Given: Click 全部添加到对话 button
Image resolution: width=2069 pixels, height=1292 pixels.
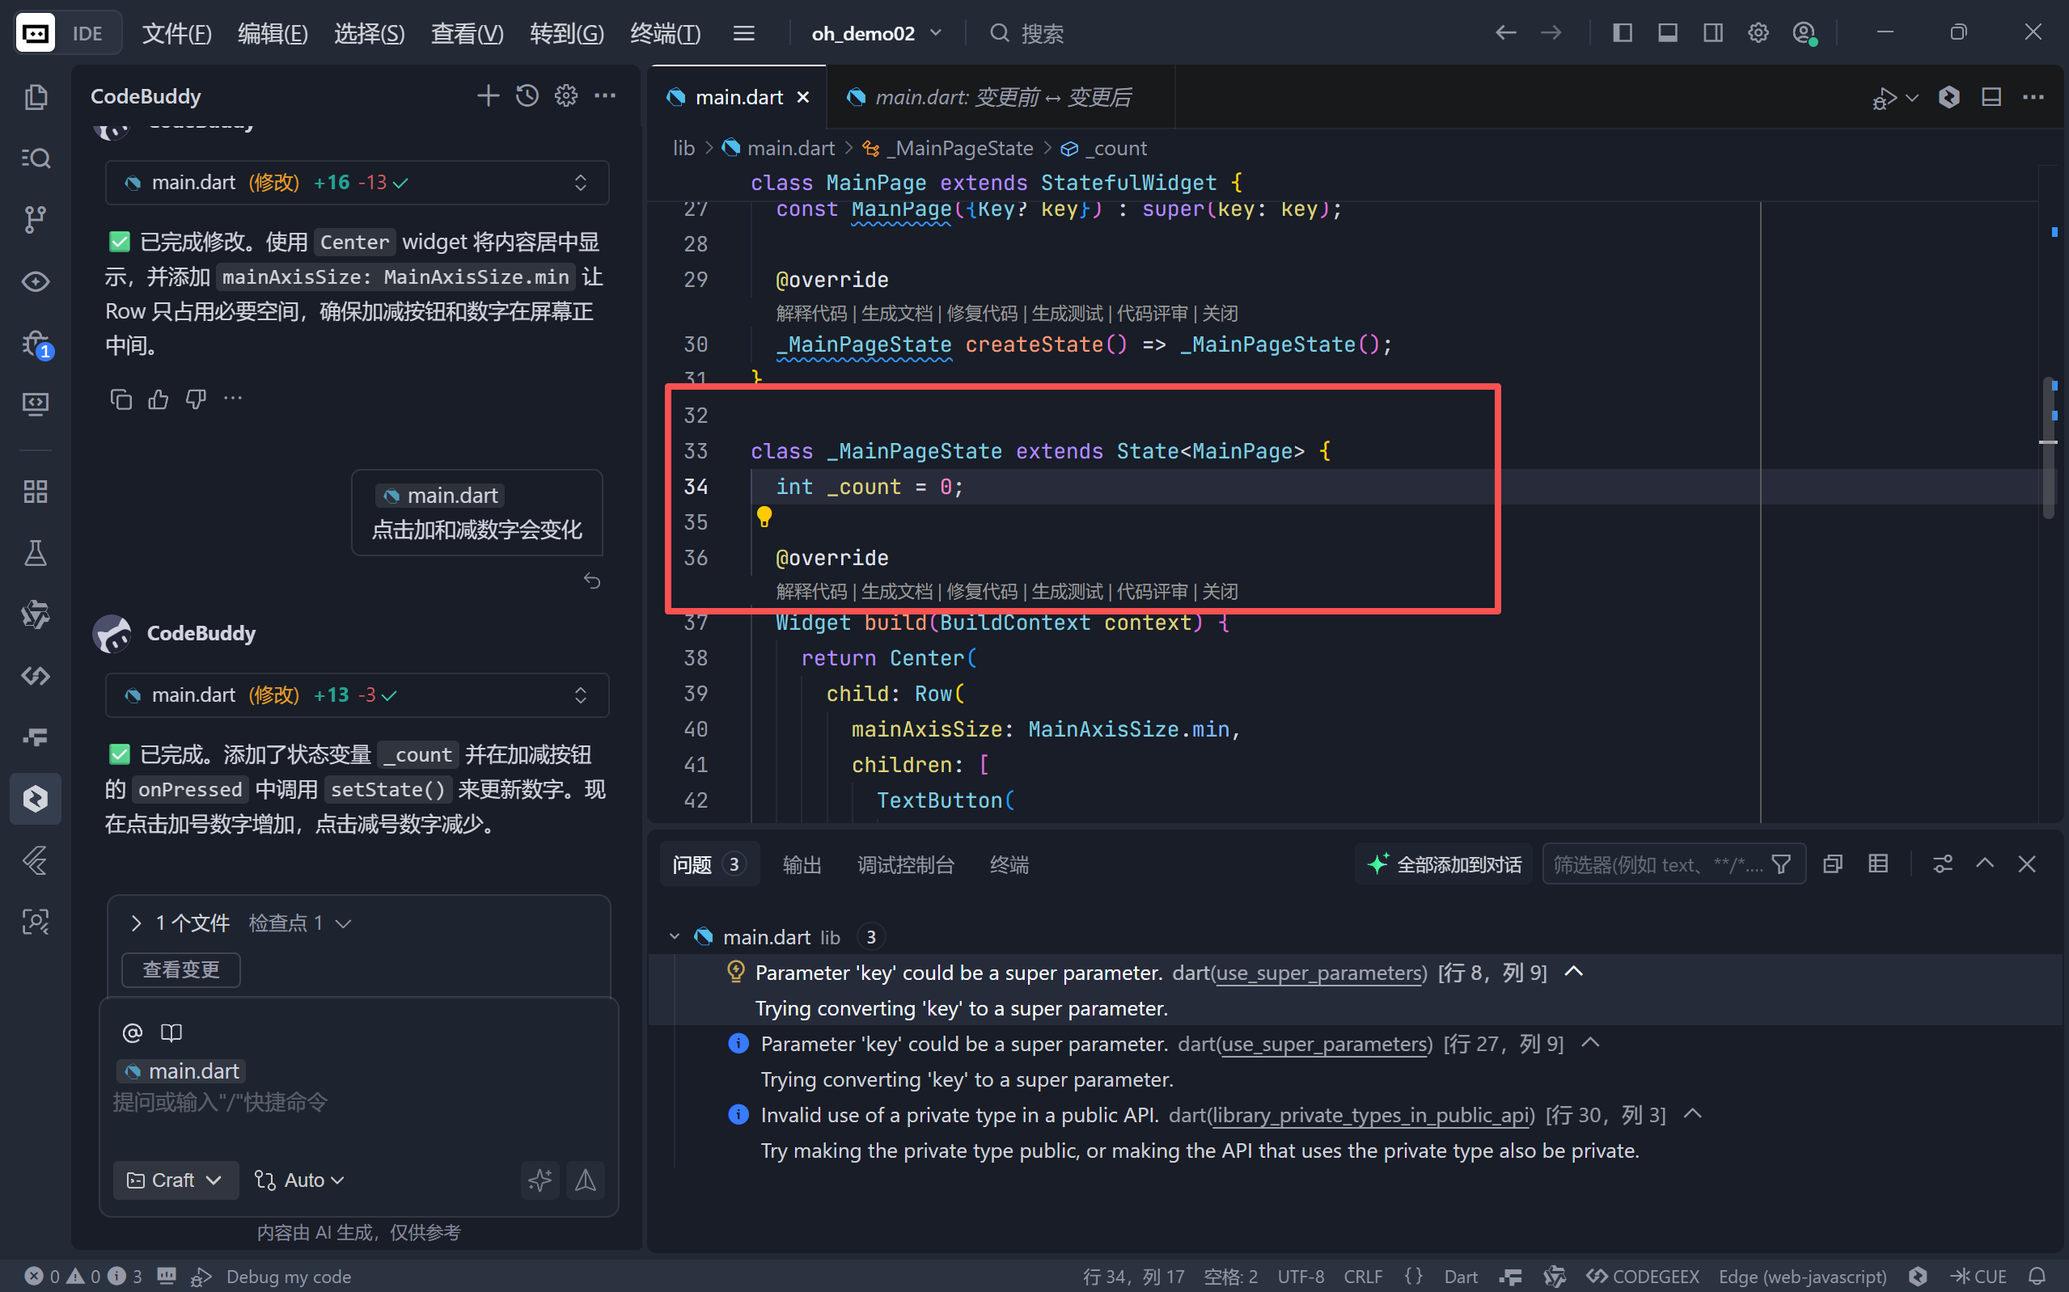Looking at the screenshot, I should tap(1445, 865).
